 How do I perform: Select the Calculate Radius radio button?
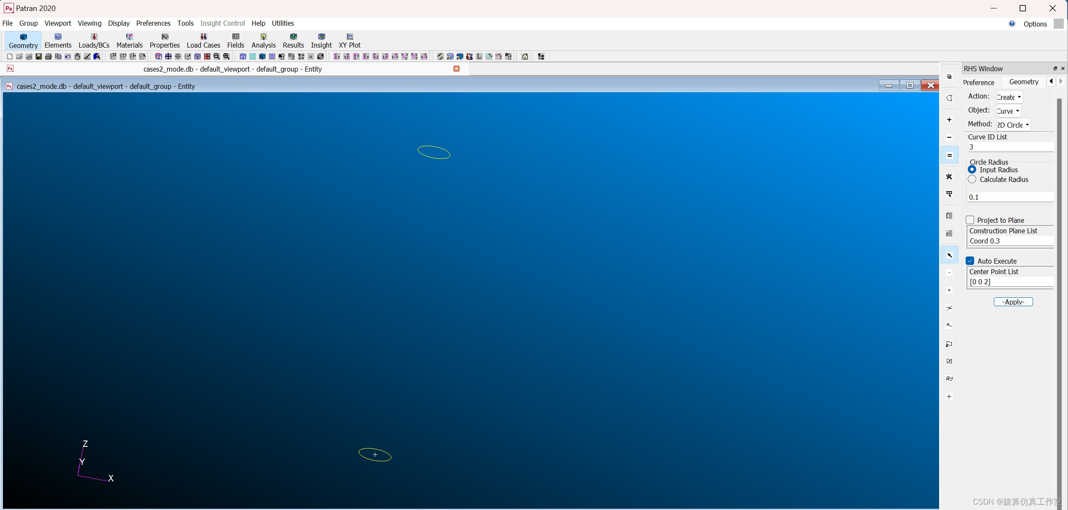point(972,179)
